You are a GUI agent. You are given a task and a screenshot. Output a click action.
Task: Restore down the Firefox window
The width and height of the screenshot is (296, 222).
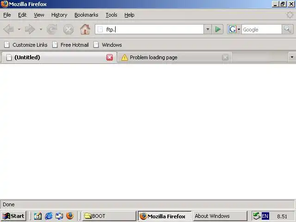coord(283,4)
